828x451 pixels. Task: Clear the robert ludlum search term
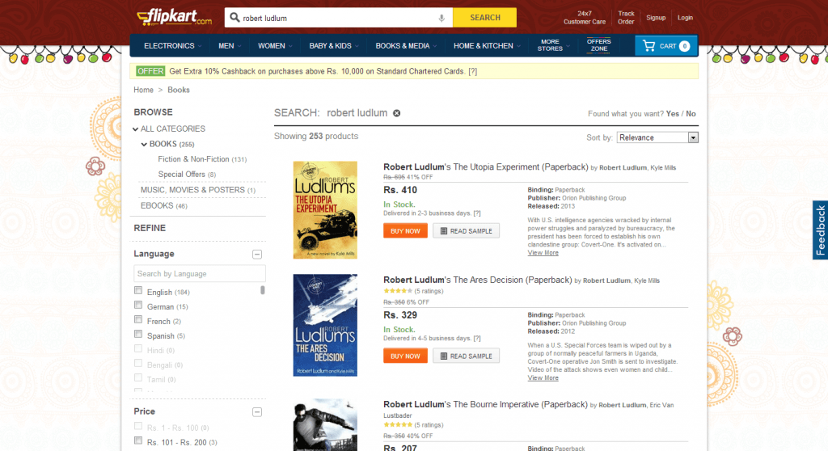coord(396,113)
